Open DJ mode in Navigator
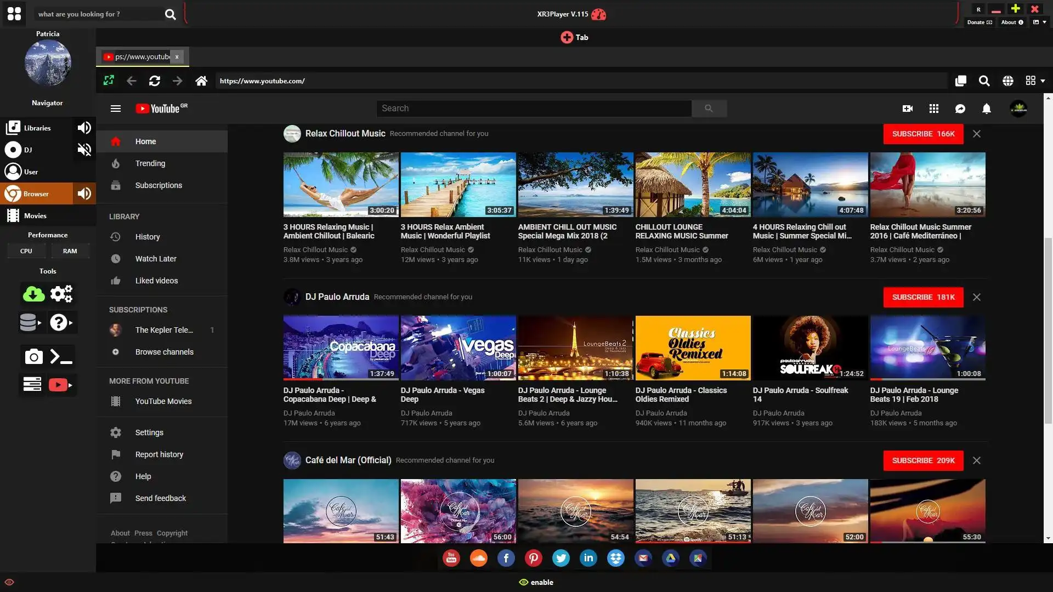This screenshot has width=1053, height=592. 36,150
